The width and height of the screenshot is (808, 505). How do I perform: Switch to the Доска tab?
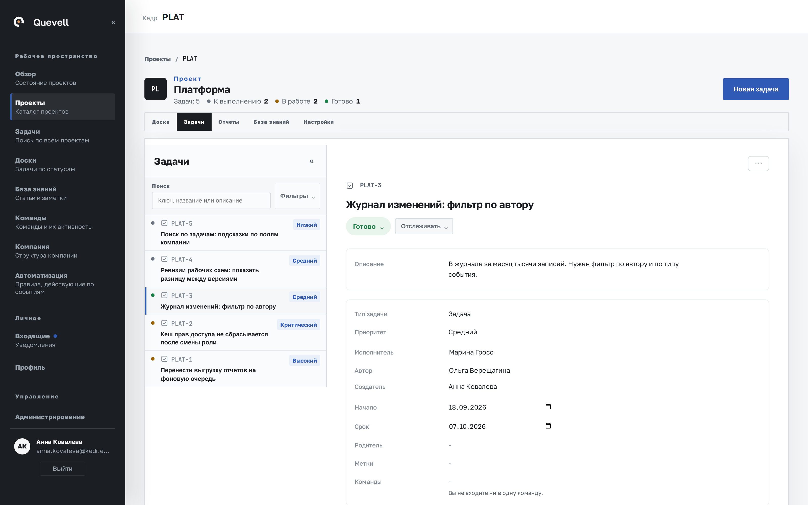click(161, 122)
